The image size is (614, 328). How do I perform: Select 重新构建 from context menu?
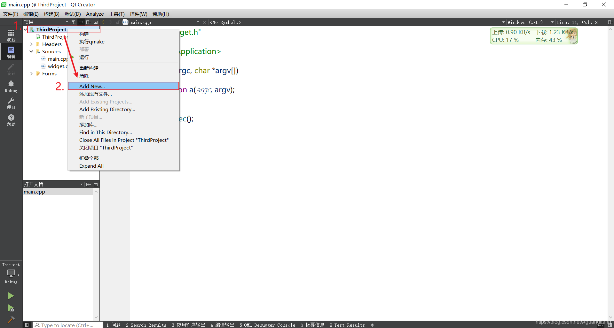click(123, 68)
